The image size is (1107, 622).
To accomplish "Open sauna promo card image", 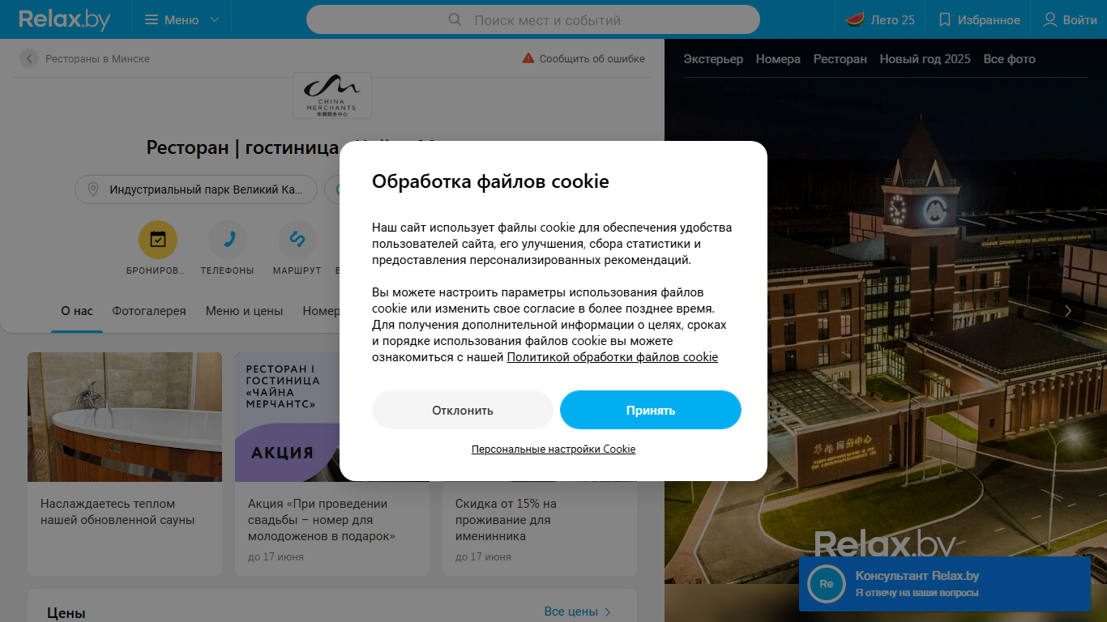I will 125,417.
